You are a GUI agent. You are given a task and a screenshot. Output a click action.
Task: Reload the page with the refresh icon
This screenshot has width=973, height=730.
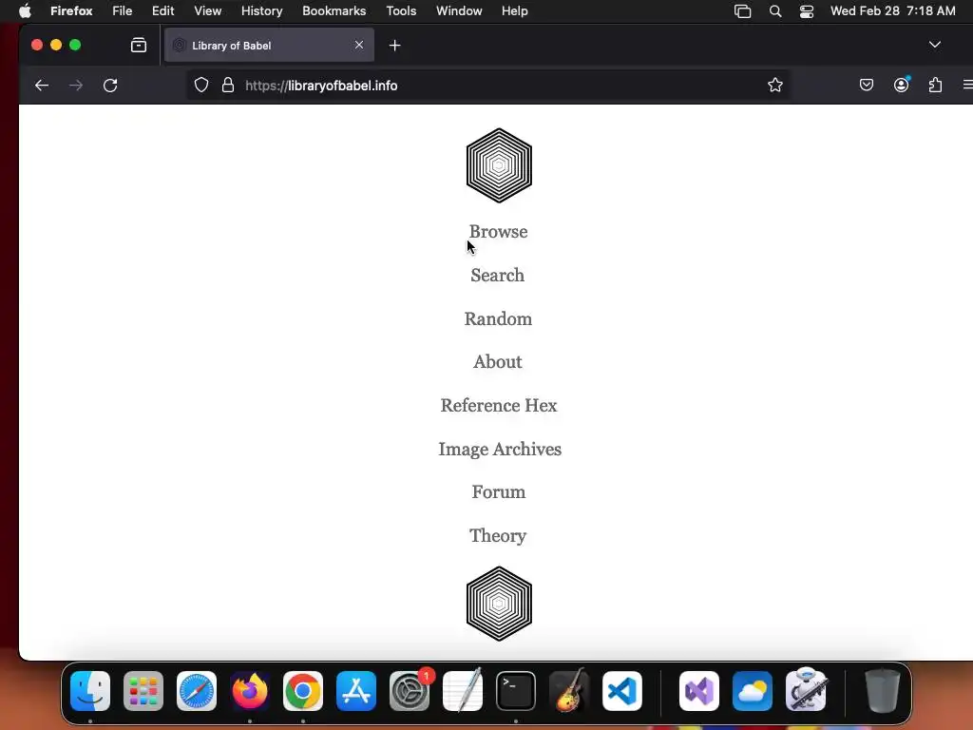[110, 86]
